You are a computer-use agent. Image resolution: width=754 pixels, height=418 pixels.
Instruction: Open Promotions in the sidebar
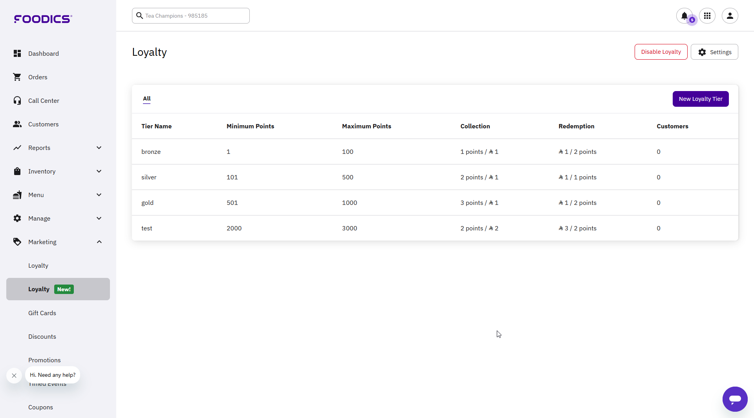44,360
